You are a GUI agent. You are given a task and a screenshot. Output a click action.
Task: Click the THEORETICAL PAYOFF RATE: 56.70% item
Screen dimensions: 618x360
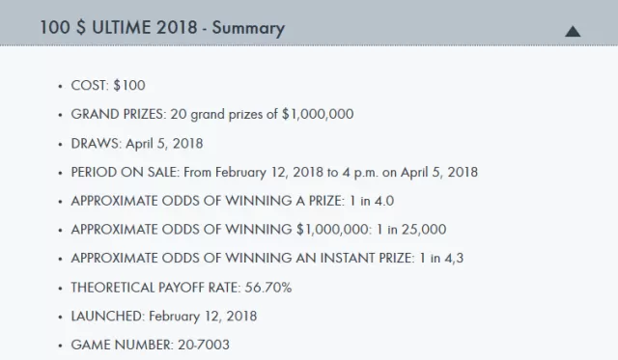pos(182,288)
